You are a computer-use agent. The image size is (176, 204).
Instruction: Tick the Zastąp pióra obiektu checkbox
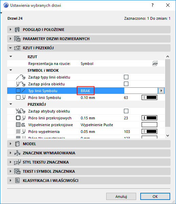[126, 84]
